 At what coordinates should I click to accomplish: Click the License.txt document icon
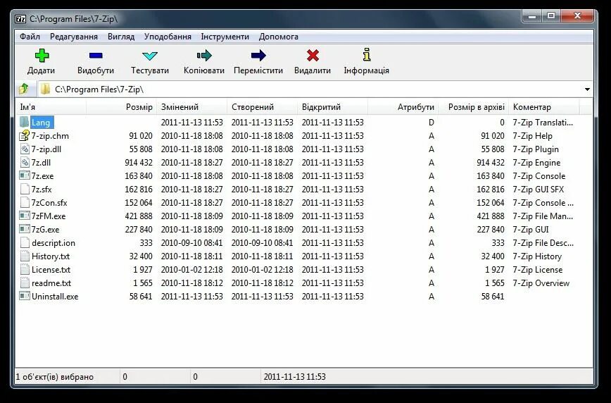[x=25, y=269]
